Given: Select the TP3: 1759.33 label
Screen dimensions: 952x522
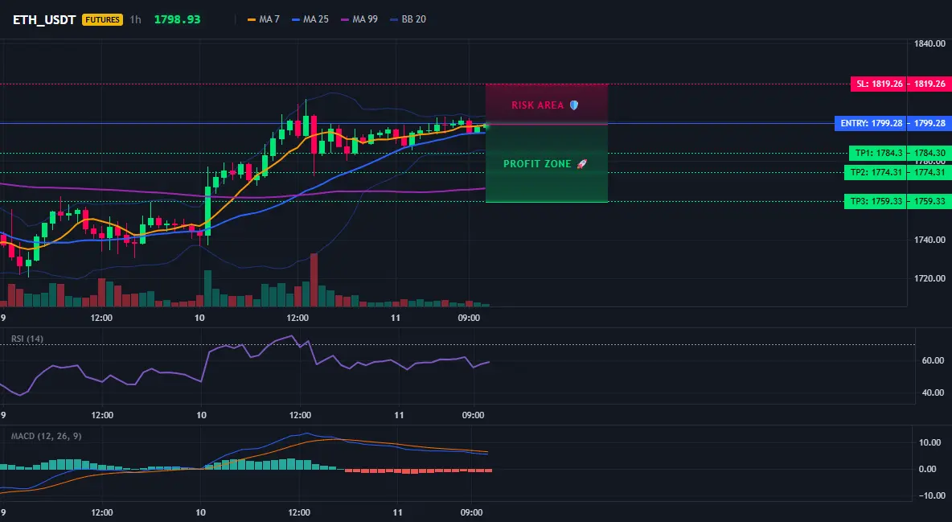Looking at the screenshot, I should pyautogui.click(x=876, y=201).
